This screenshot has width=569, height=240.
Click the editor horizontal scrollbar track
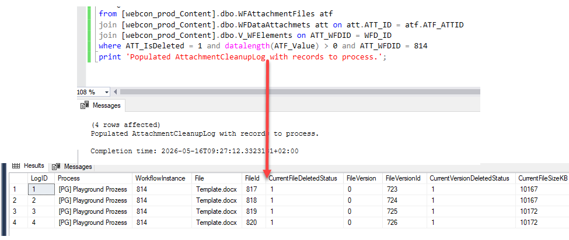[300, 92]
